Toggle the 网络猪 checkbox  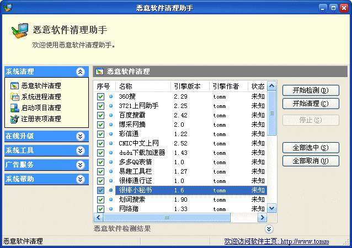(x=100, y=209)
